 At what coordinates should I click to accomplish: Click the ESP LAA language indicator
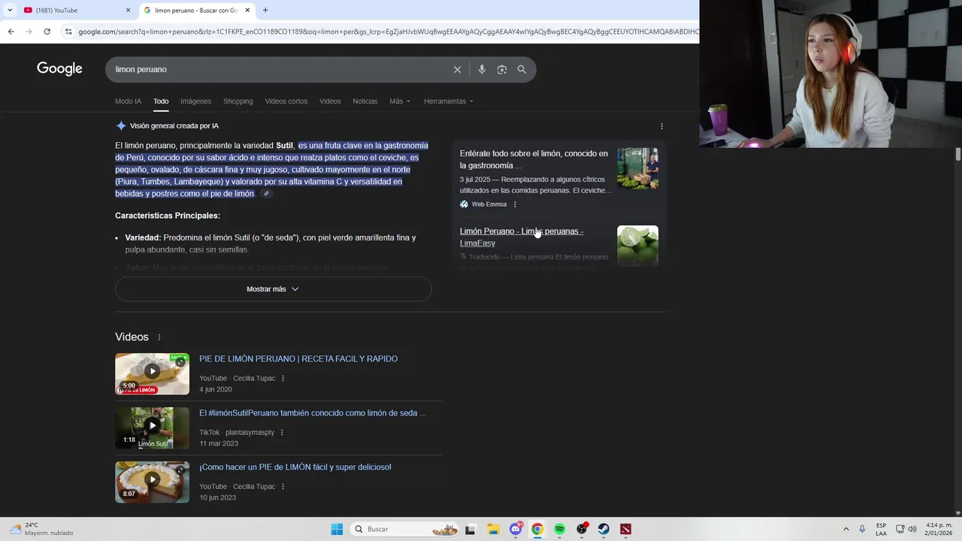coord(881,529)
